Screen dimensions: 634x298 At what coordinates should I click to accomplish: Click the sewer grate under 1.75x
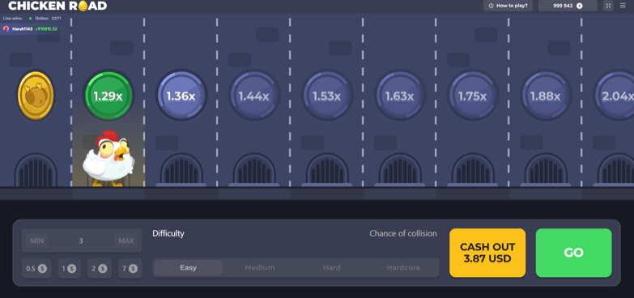(472, 170)
